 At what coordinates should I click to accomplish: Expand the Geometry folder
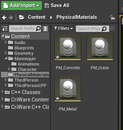coord(6,53)
